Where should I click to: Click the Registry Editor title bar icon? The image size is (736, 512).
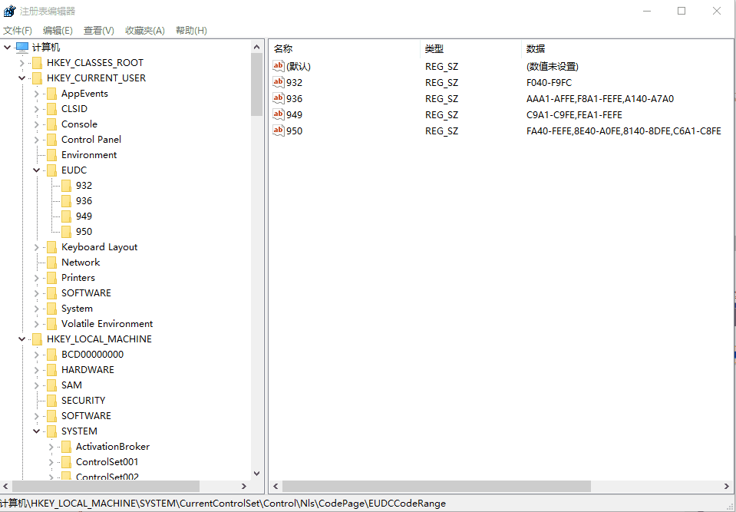[10, 11]
